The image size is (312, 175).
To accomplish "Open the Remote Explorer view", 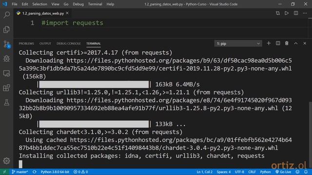I will click(x=6, y=73).
